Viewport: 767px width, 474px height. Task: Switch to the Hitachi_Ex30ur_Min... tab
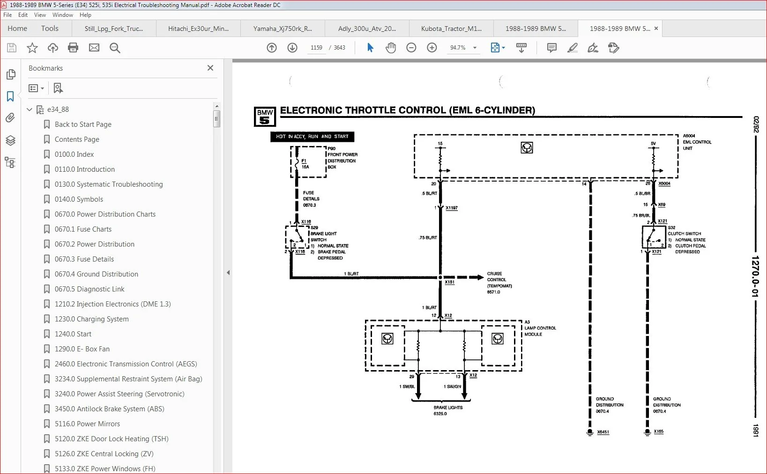pyautogui.click(x=199, y=29)
